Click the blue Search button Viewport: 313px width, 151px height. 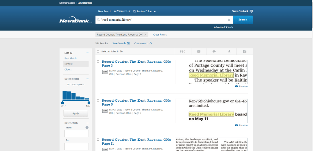(x=243, y=20)
